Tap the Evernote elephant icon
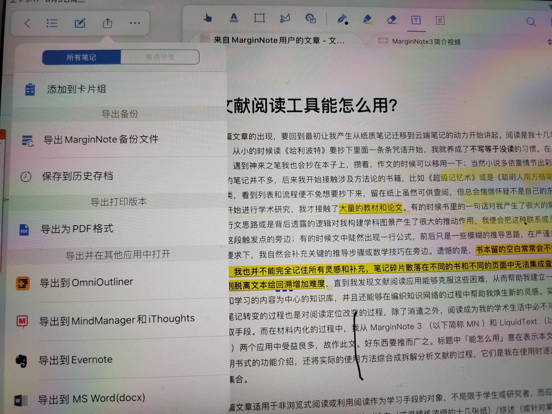The image size is (552, 414). [21, 361]
